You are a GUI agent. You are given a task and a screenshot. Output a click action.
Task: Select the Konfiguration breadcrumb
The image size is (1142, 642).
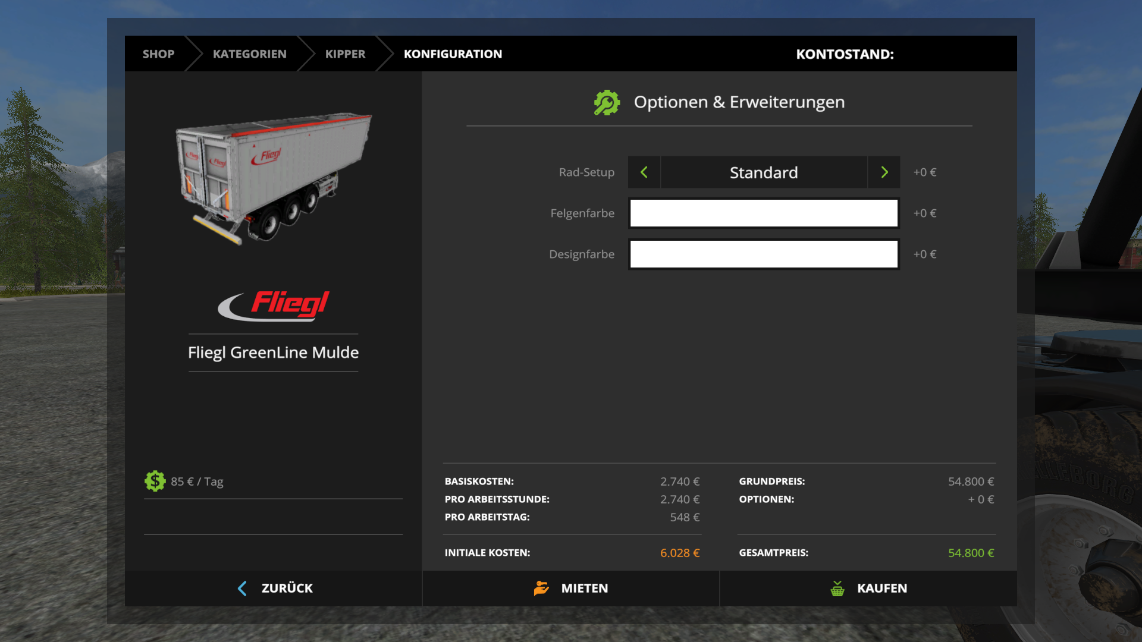point(453,54)
